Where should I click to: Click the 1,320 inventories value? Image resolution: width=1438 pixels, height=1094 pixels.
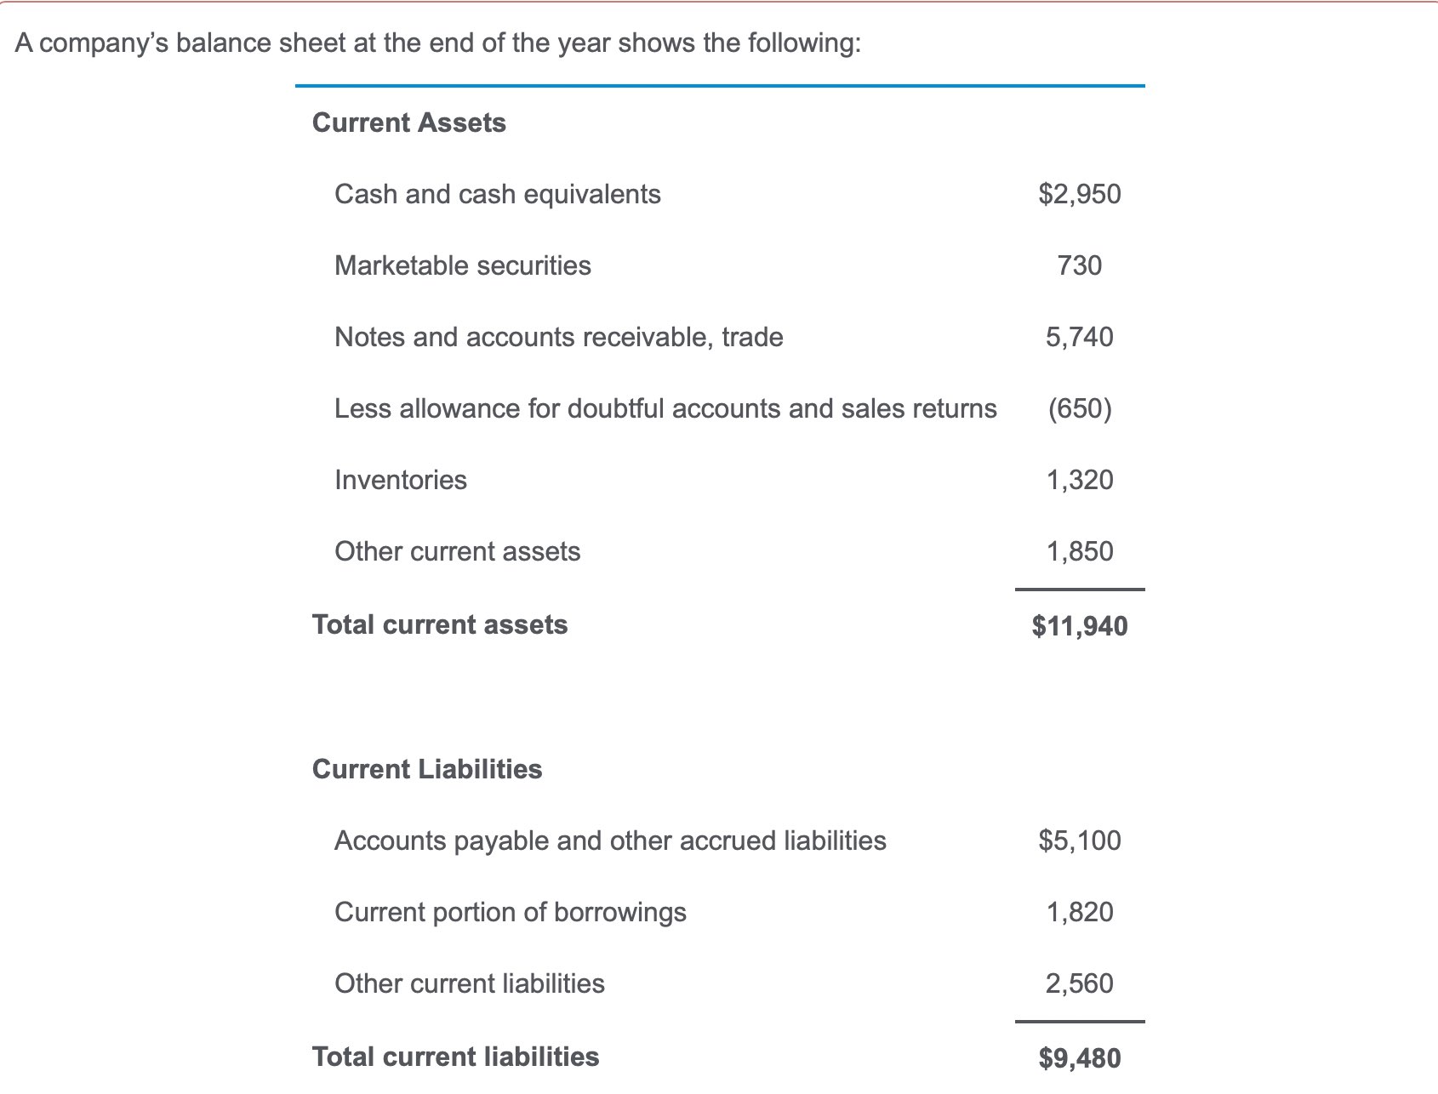1080,481
